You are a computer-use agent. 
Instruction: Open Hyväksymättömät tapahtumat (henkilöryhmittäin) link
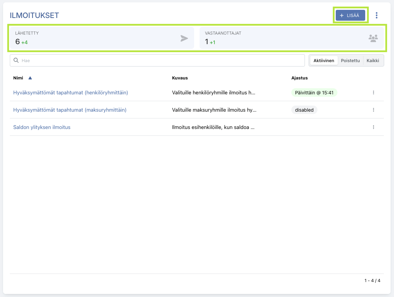70,92
